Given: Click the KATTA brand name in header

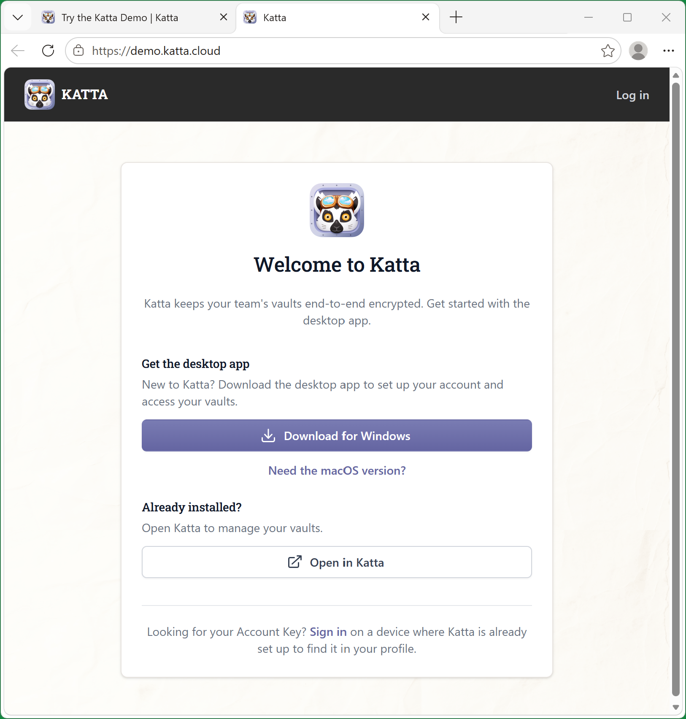Looking at the screenshot, I should (85, 95).
